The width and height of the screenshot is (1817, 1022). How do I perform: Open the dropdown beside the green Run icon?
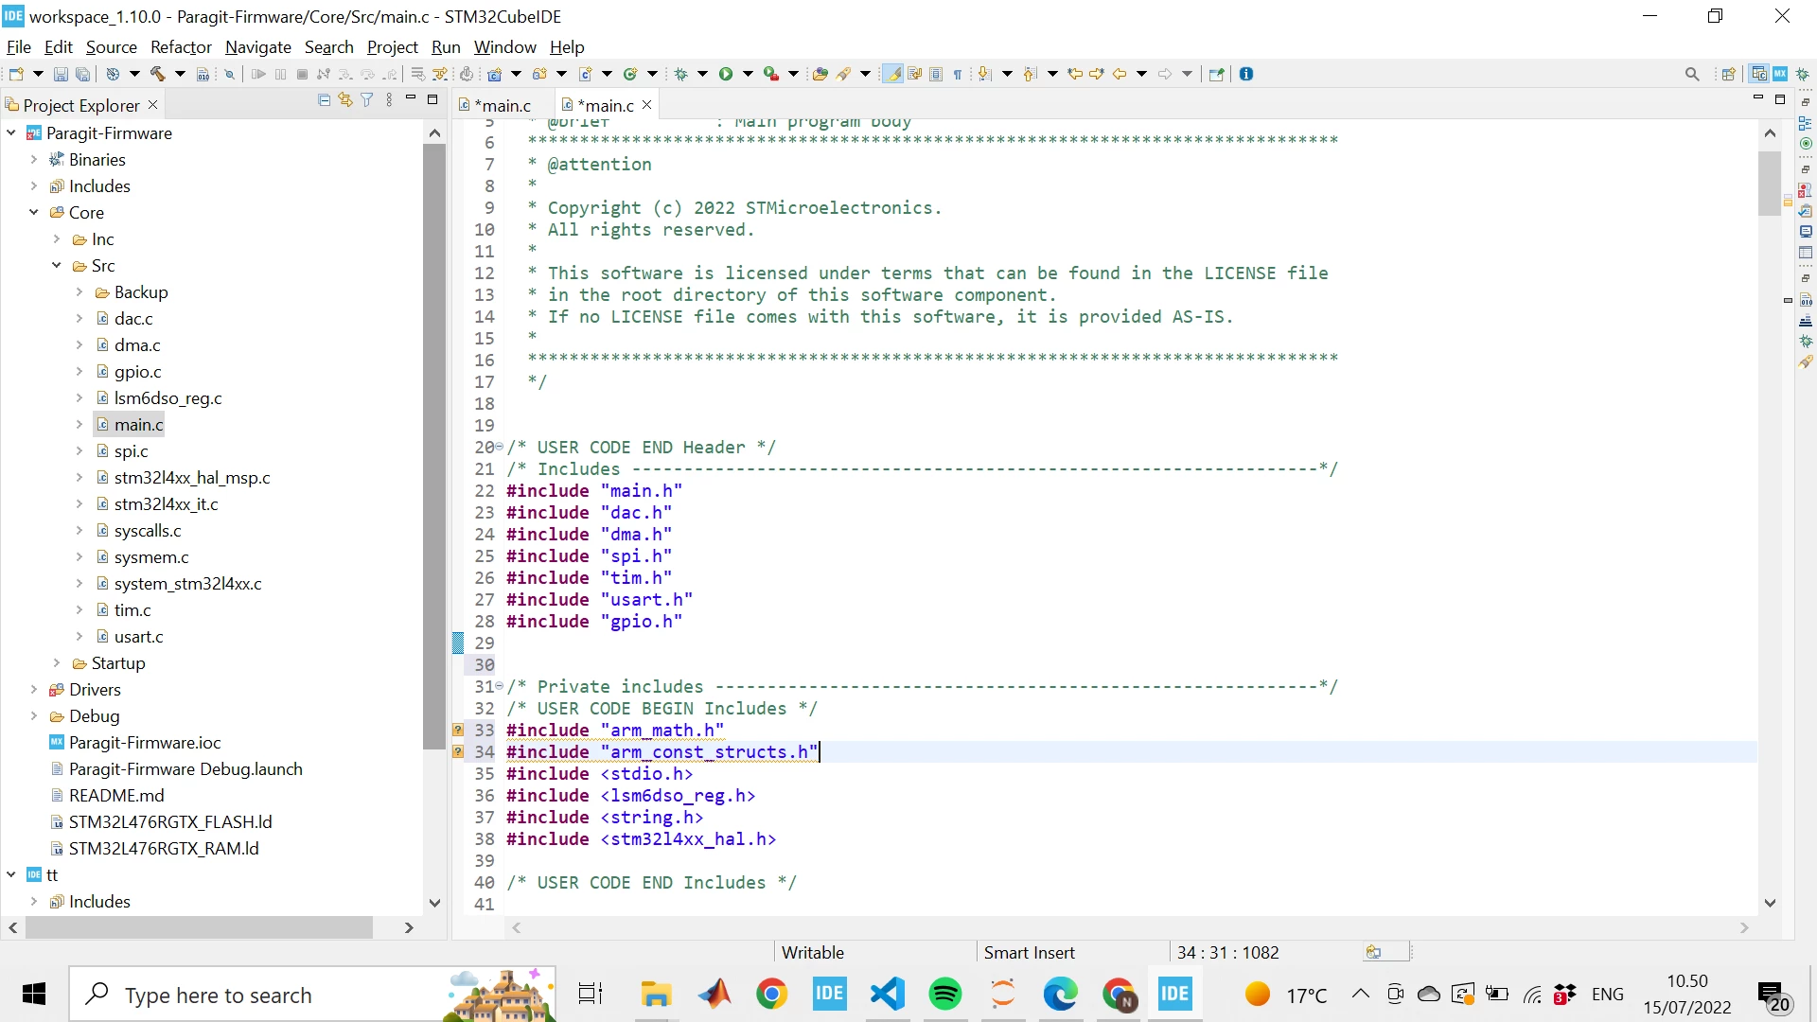tap(748, 74)
